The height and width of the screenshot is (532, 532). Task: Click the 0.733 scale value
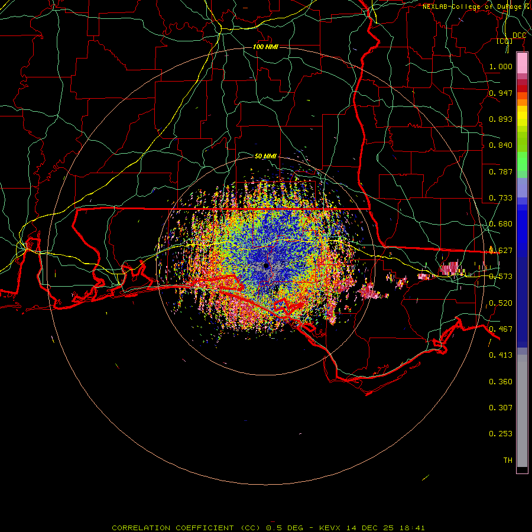tap(501, 198)
